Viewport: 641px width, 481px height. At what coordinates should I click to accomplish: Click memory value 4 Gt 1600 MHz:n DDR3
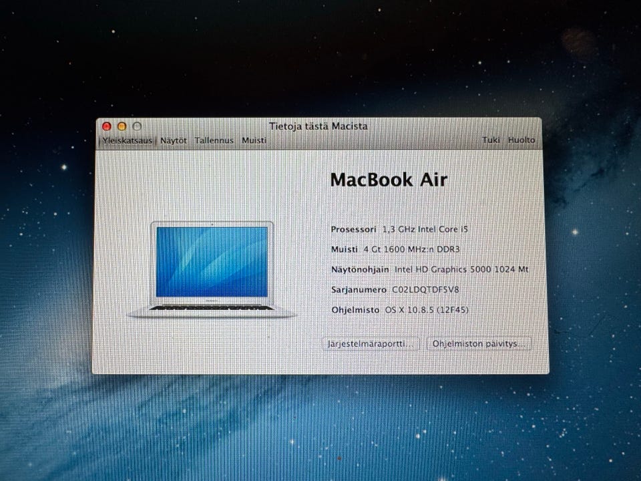(x=412, y=249)
